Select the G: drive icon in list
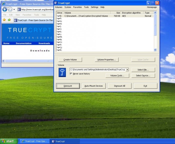This screenshot has height=144, width=175. [59, 21]
